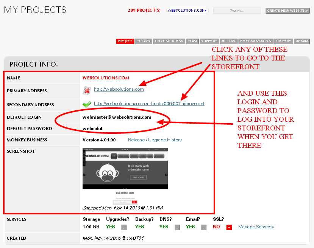Click the 1.00 GB storage value
Screen dimensions: 314x248
pyautogui.click(x=91, y=227)
